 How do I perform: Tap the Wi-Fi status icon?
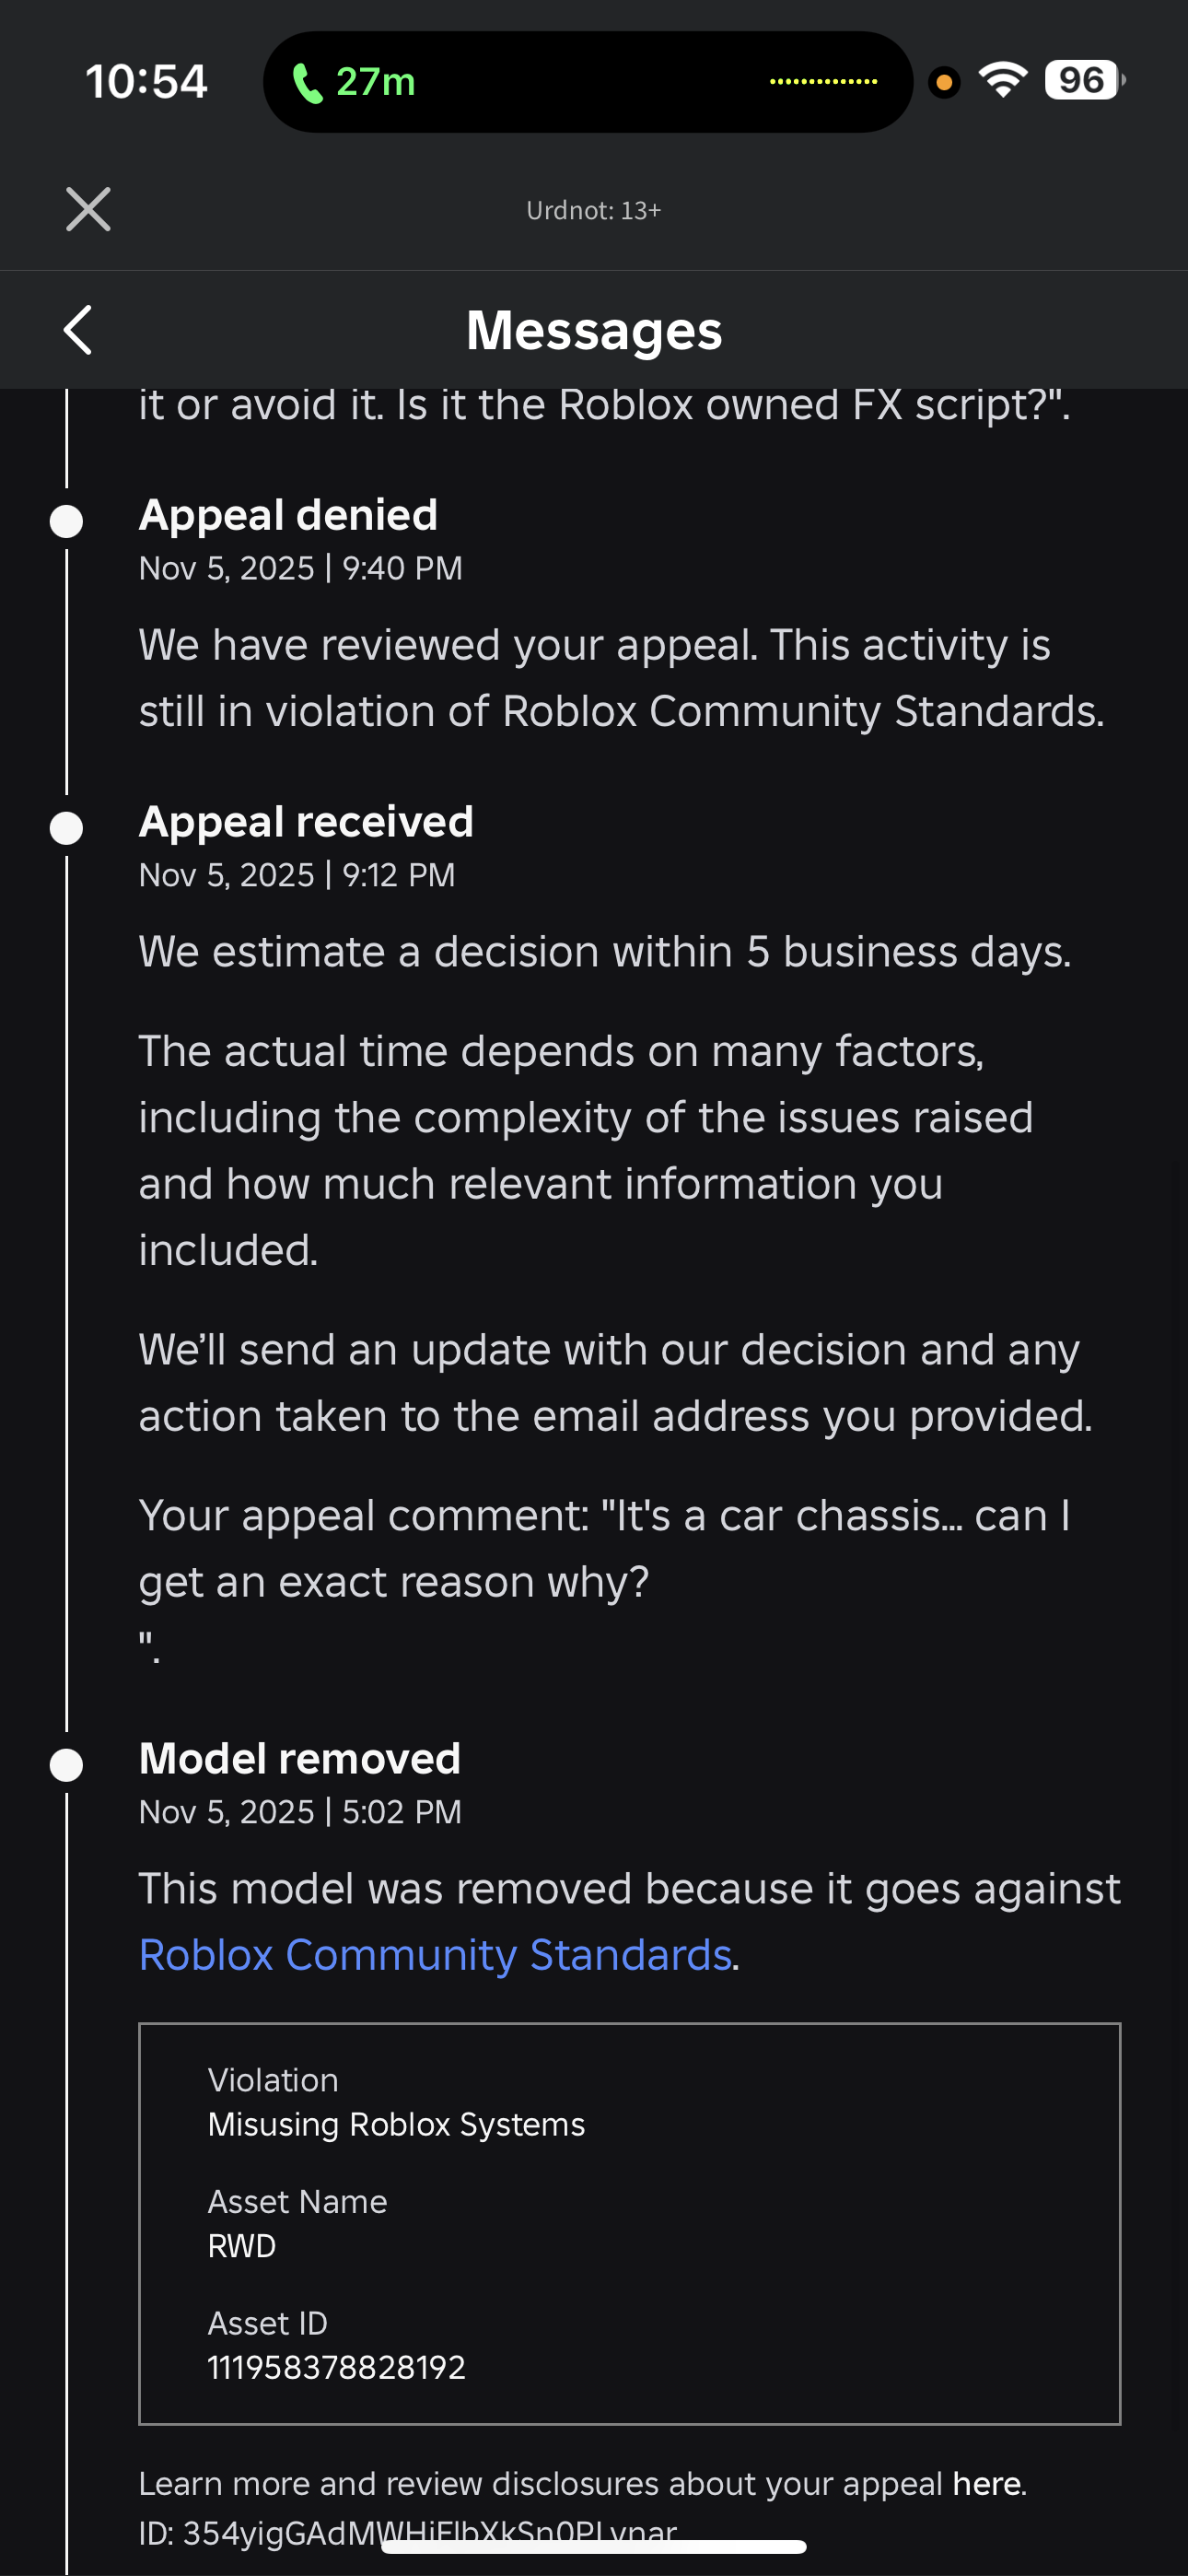pyautogui.click(x=1003, y=80)
